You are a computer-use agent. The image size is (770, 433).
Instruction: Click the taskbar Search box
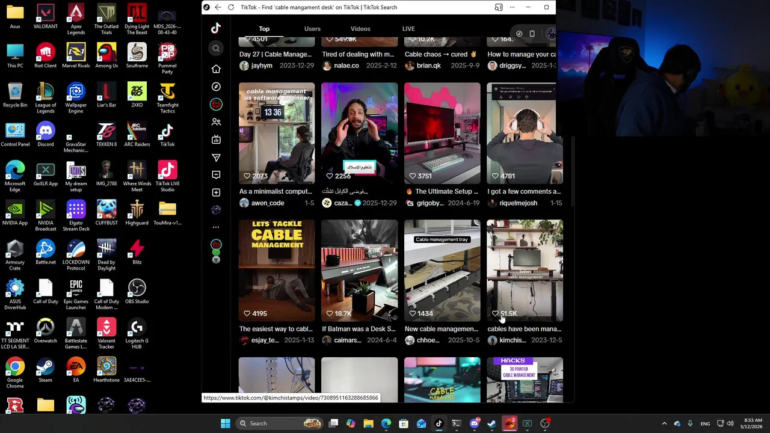click(x=280, y=423)
